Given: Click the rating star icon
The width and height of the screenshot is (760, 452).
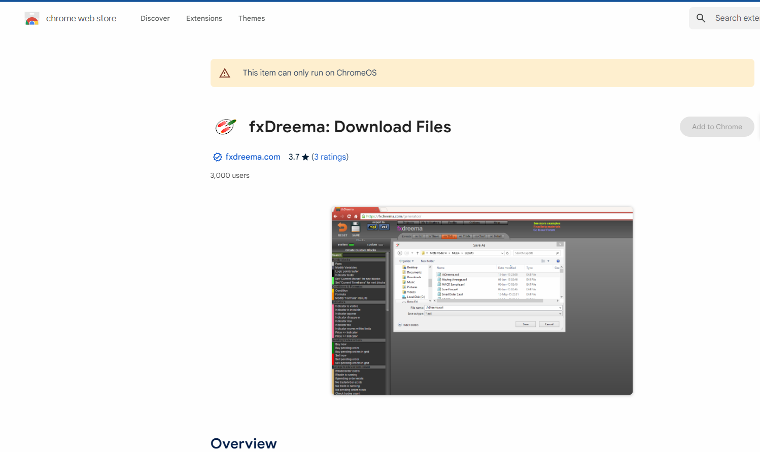Looking at the screenshot, I should pyautogui.click(x=305, y=157).
